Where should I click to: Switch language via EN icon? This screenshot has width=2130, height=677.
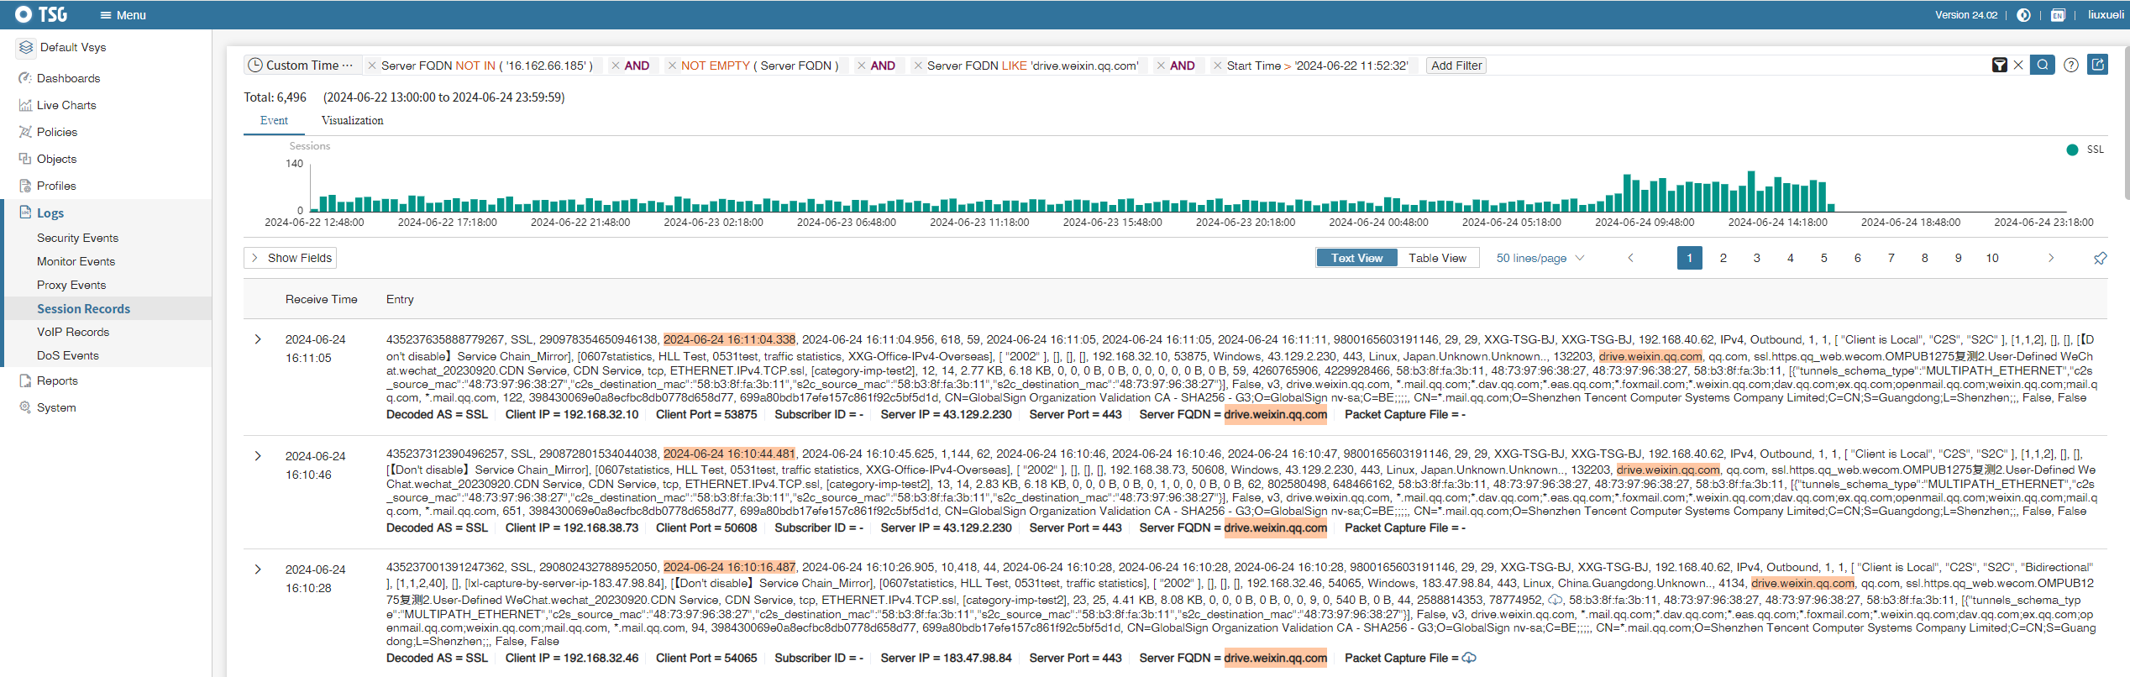click(2057, 15)
